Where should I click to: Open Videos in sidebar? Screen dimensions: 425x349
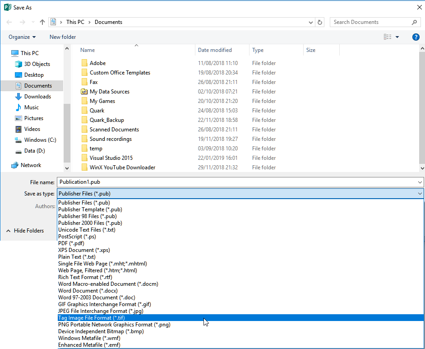[x=28, y=129]
